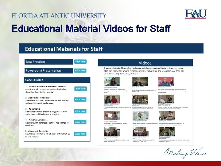Open Pneumonia case study click here
The height and width of the screenshot is (166, 221).
(x=80, y=111)
